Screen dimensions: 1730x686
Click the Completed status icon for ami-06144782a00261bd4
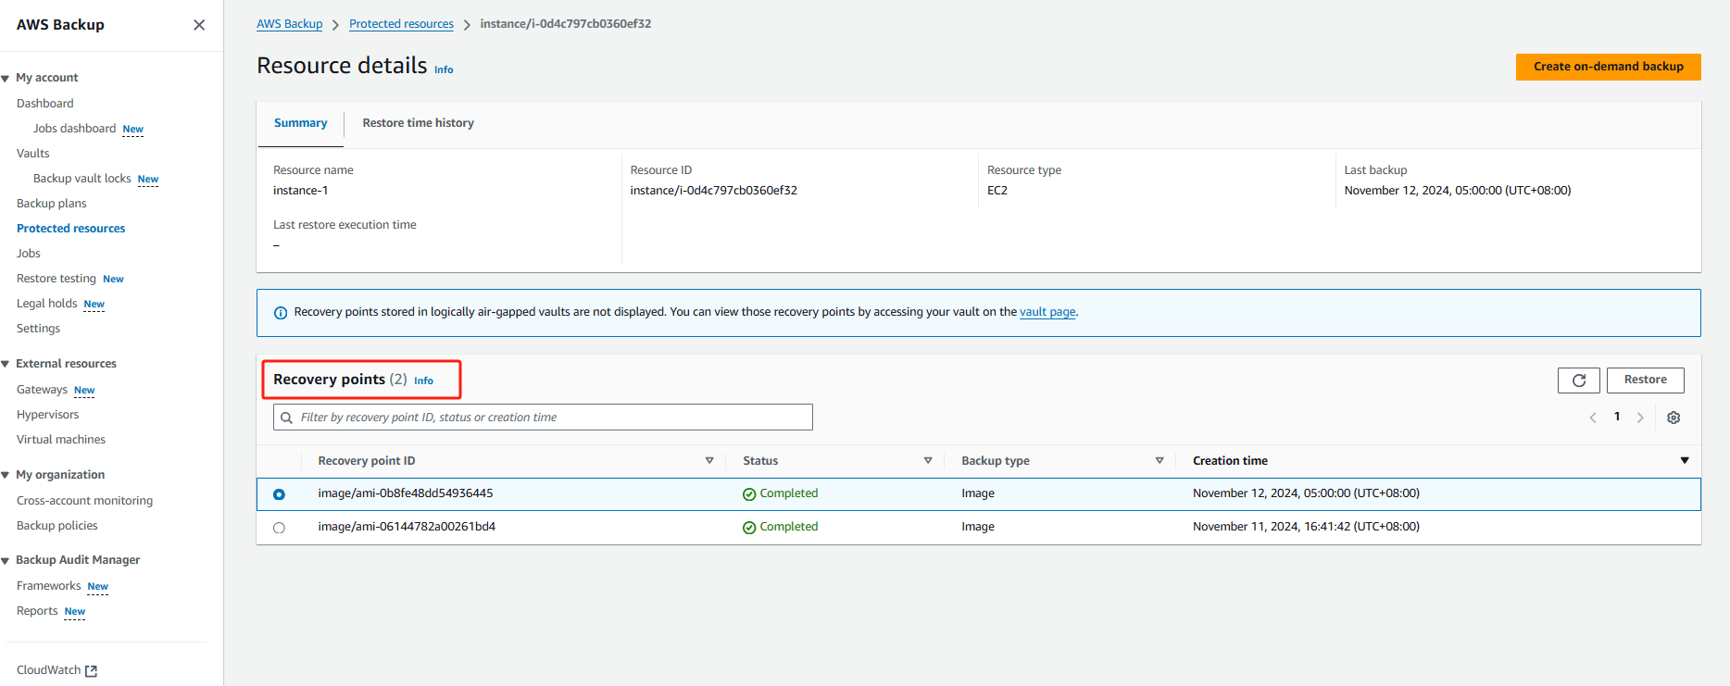749,528
